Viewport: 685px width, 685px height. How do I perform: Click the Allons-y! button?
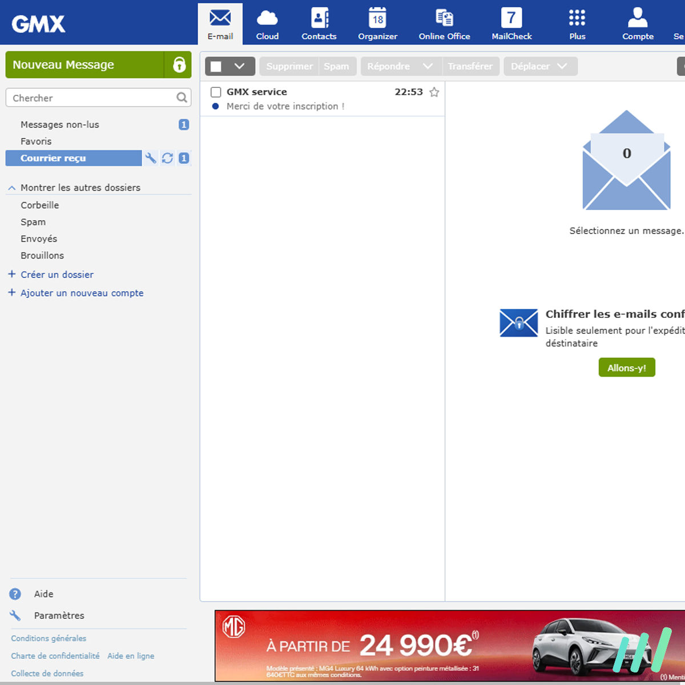point(627,368)
